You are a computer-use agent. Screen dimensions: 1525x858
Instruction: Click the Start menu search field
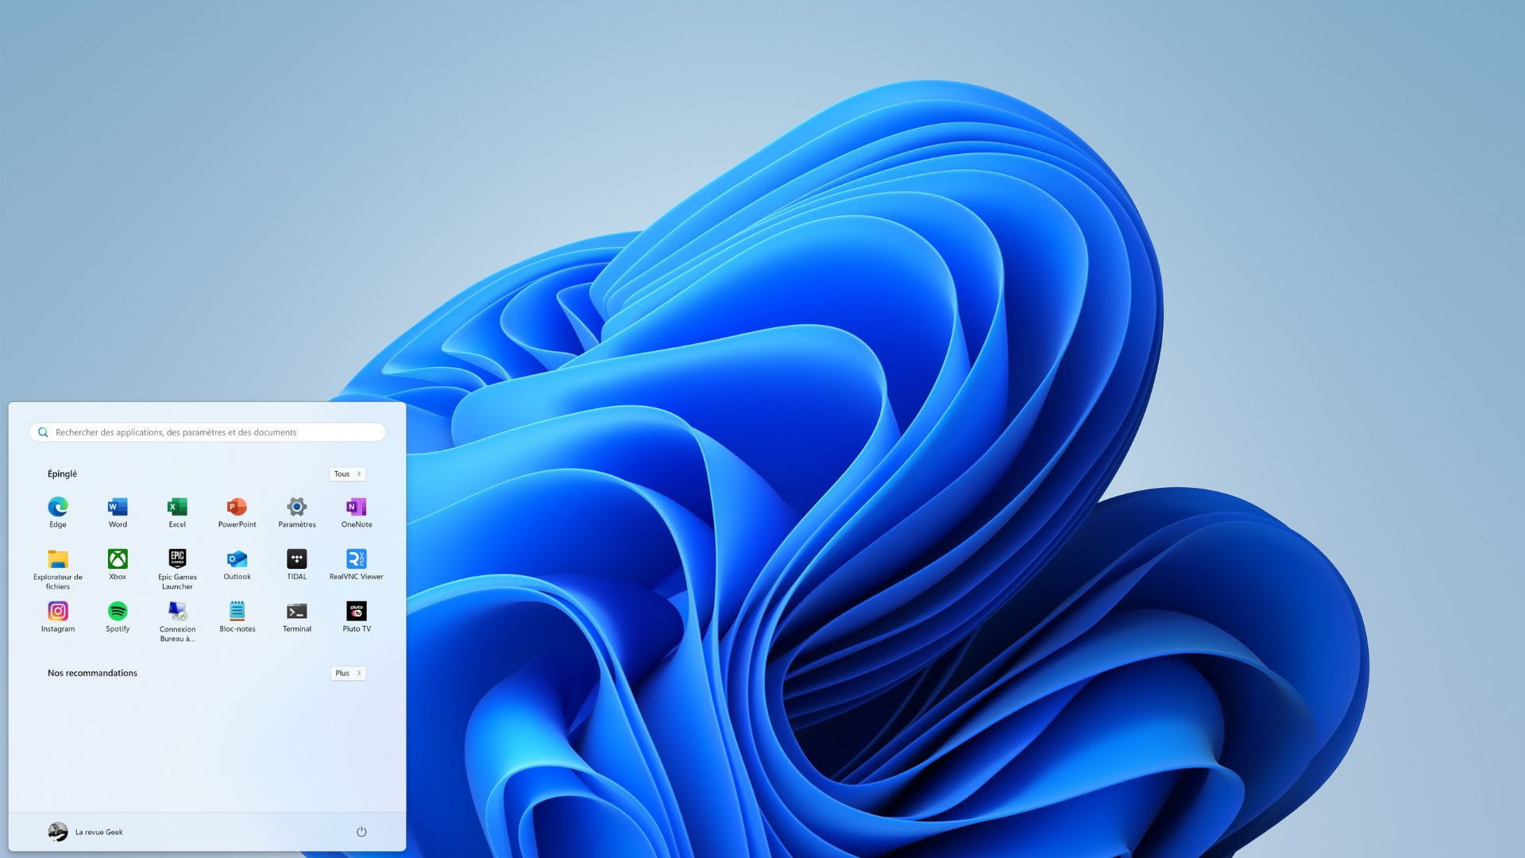coord(208,432)
